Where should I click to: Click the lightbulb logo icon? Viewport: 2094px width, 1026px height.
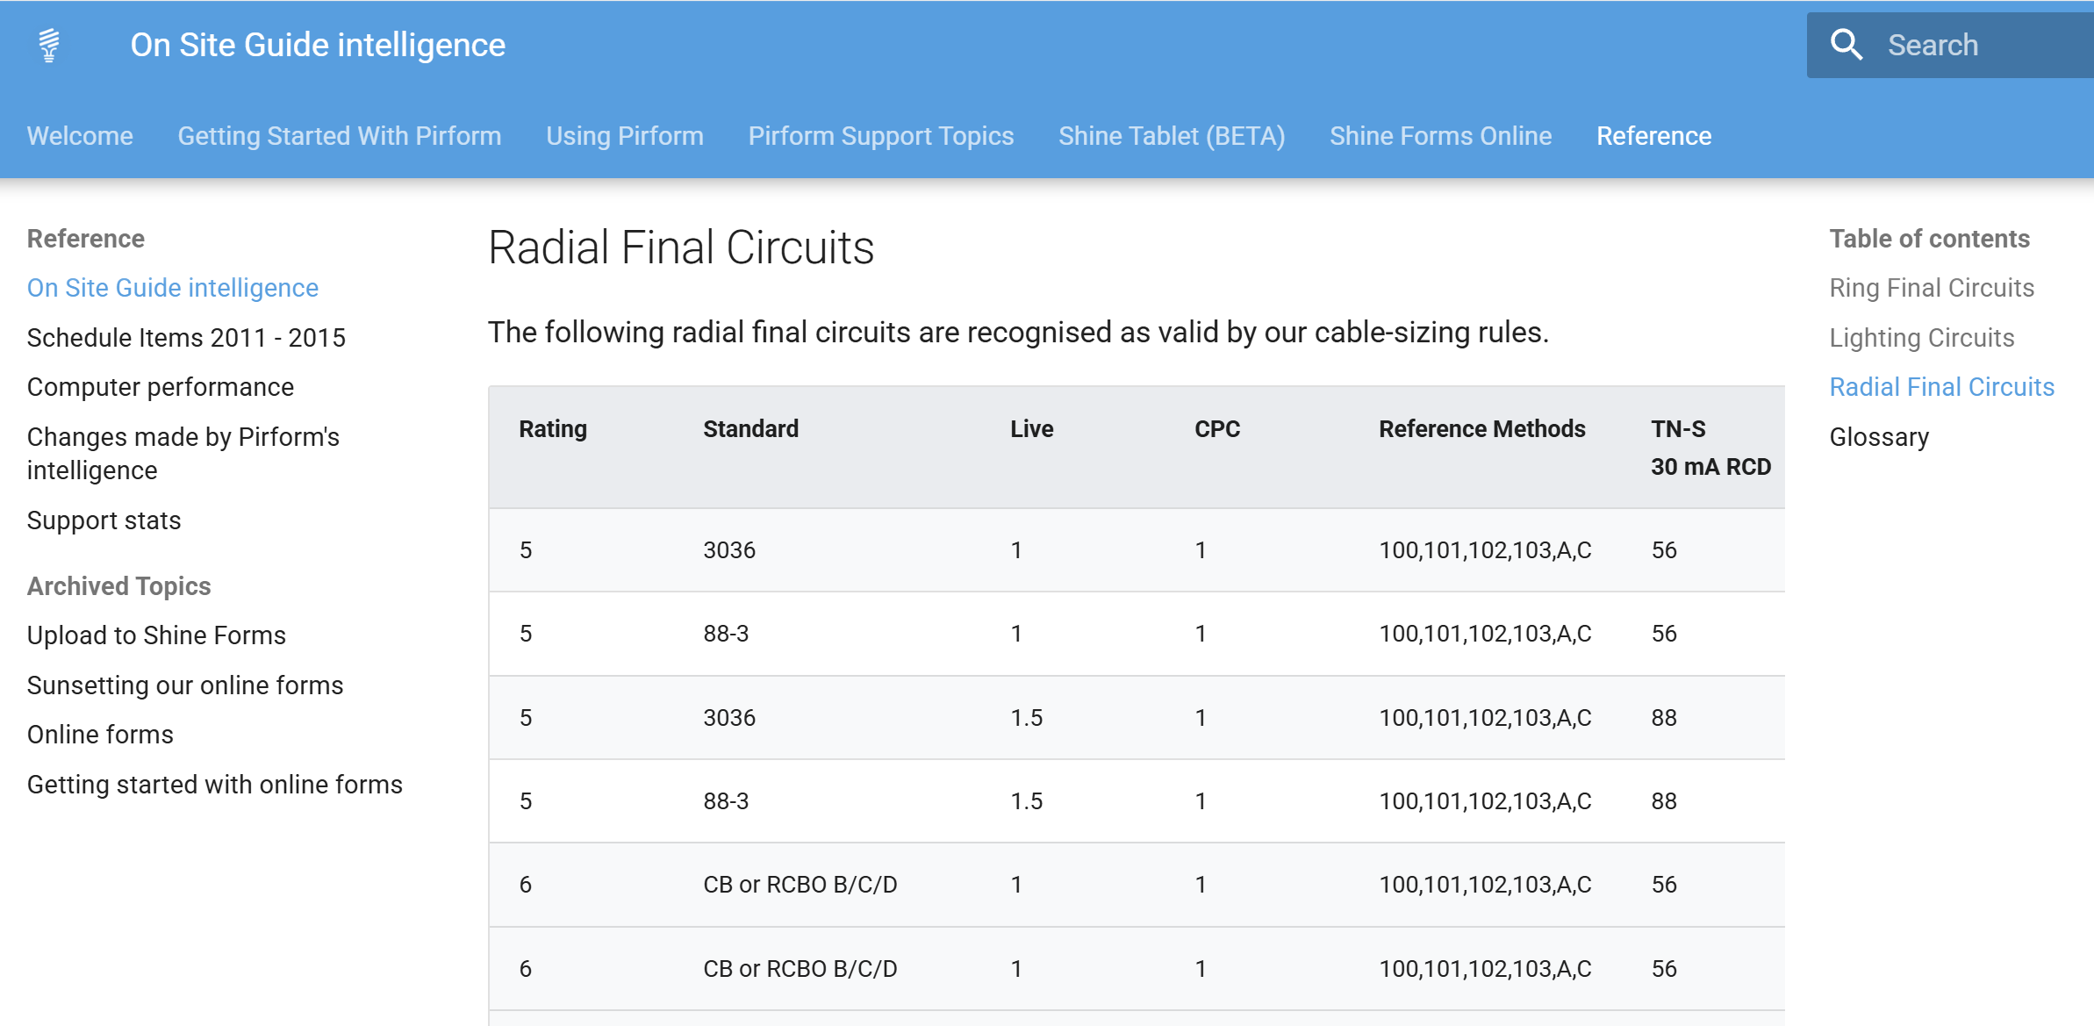coord(50,45)
